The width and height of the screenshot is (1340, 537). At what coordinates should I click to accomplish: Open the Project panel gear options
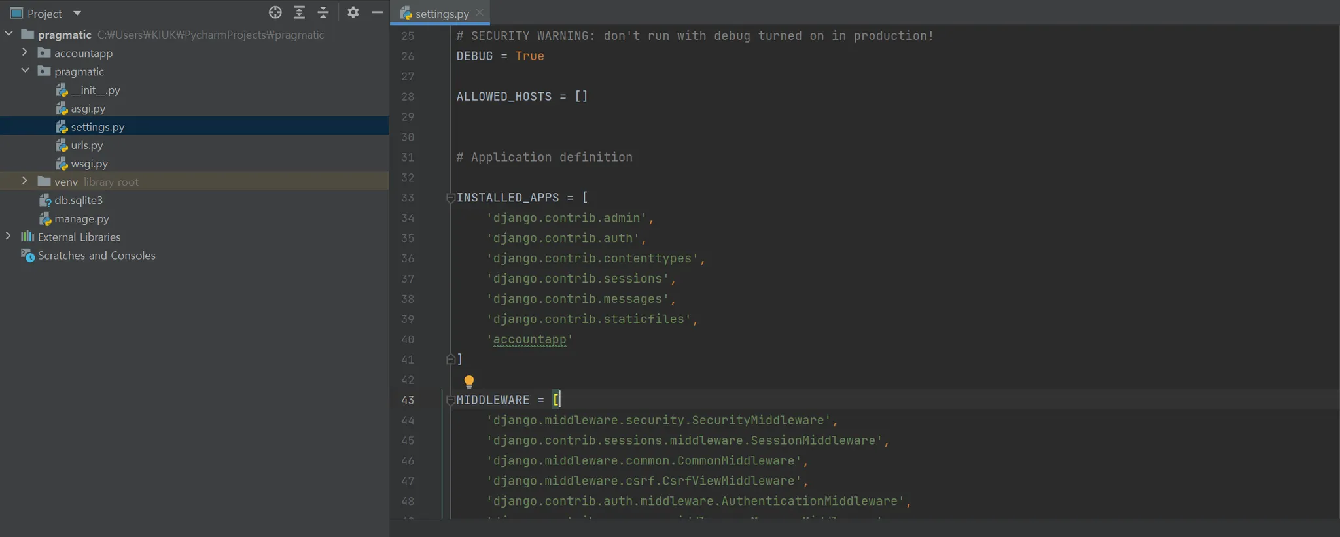(x=353, y=12)
